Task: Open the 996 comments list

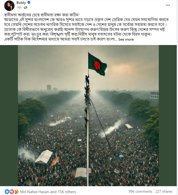Action: (x=140, y=191)
